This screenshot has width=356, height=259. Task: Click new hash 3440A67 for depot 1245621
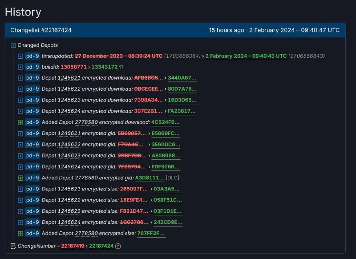(x=182, y=78)
